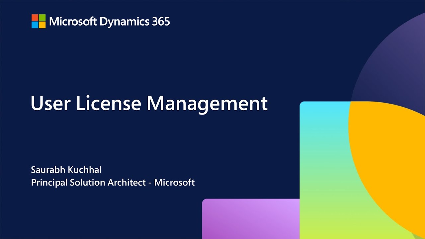The image size is (425, 239).
Task: Click the presenter name 'Saurabh Kuchhal'
Action: [x=66, y=170]
